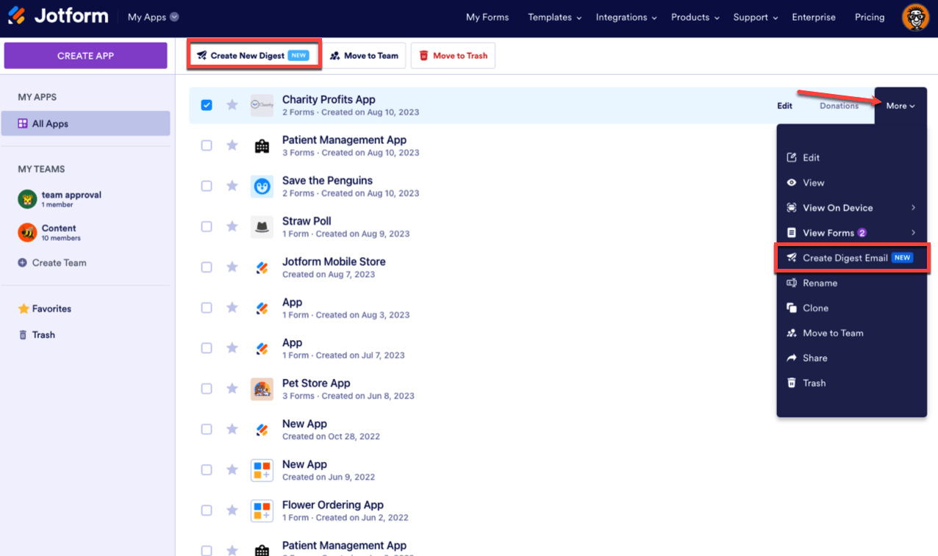Select checkbox for App created Aug 3, 2023
938x556 pixels.
207,308
